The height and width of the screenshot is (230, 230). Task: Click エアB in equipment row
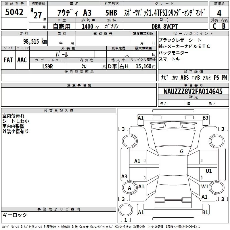[196, 77]
